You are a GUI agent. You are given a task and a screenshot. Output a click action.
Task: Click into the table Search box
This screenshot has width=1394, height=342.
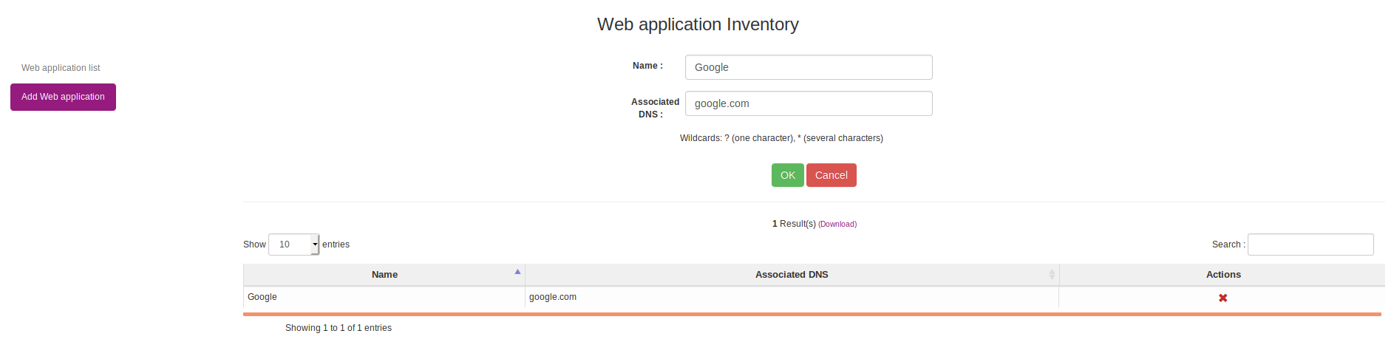[x=1310, y=244]
